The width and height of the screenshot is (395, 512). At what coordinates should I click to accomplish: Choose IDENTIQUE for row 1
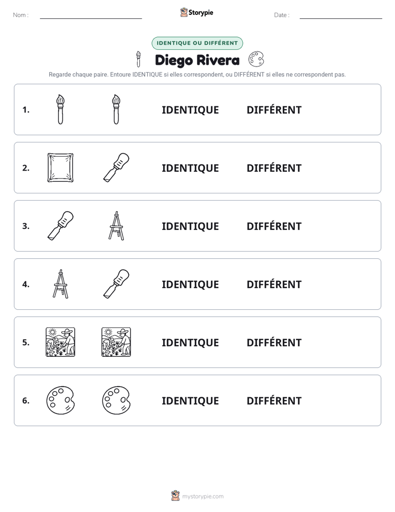(x=190, y=110)
